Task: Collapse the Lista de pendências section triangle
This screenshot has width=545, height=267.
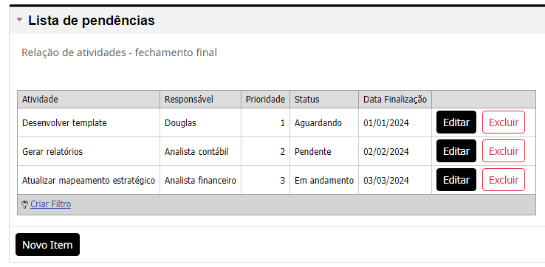Action: click(19, 20)
